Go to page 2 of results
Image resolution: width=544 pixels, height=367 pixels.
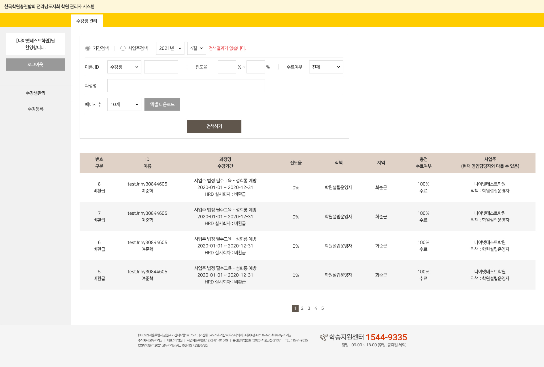[x=302, y=308]
